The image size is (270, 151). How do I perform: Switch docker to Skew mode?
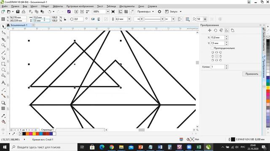point(232,30)
